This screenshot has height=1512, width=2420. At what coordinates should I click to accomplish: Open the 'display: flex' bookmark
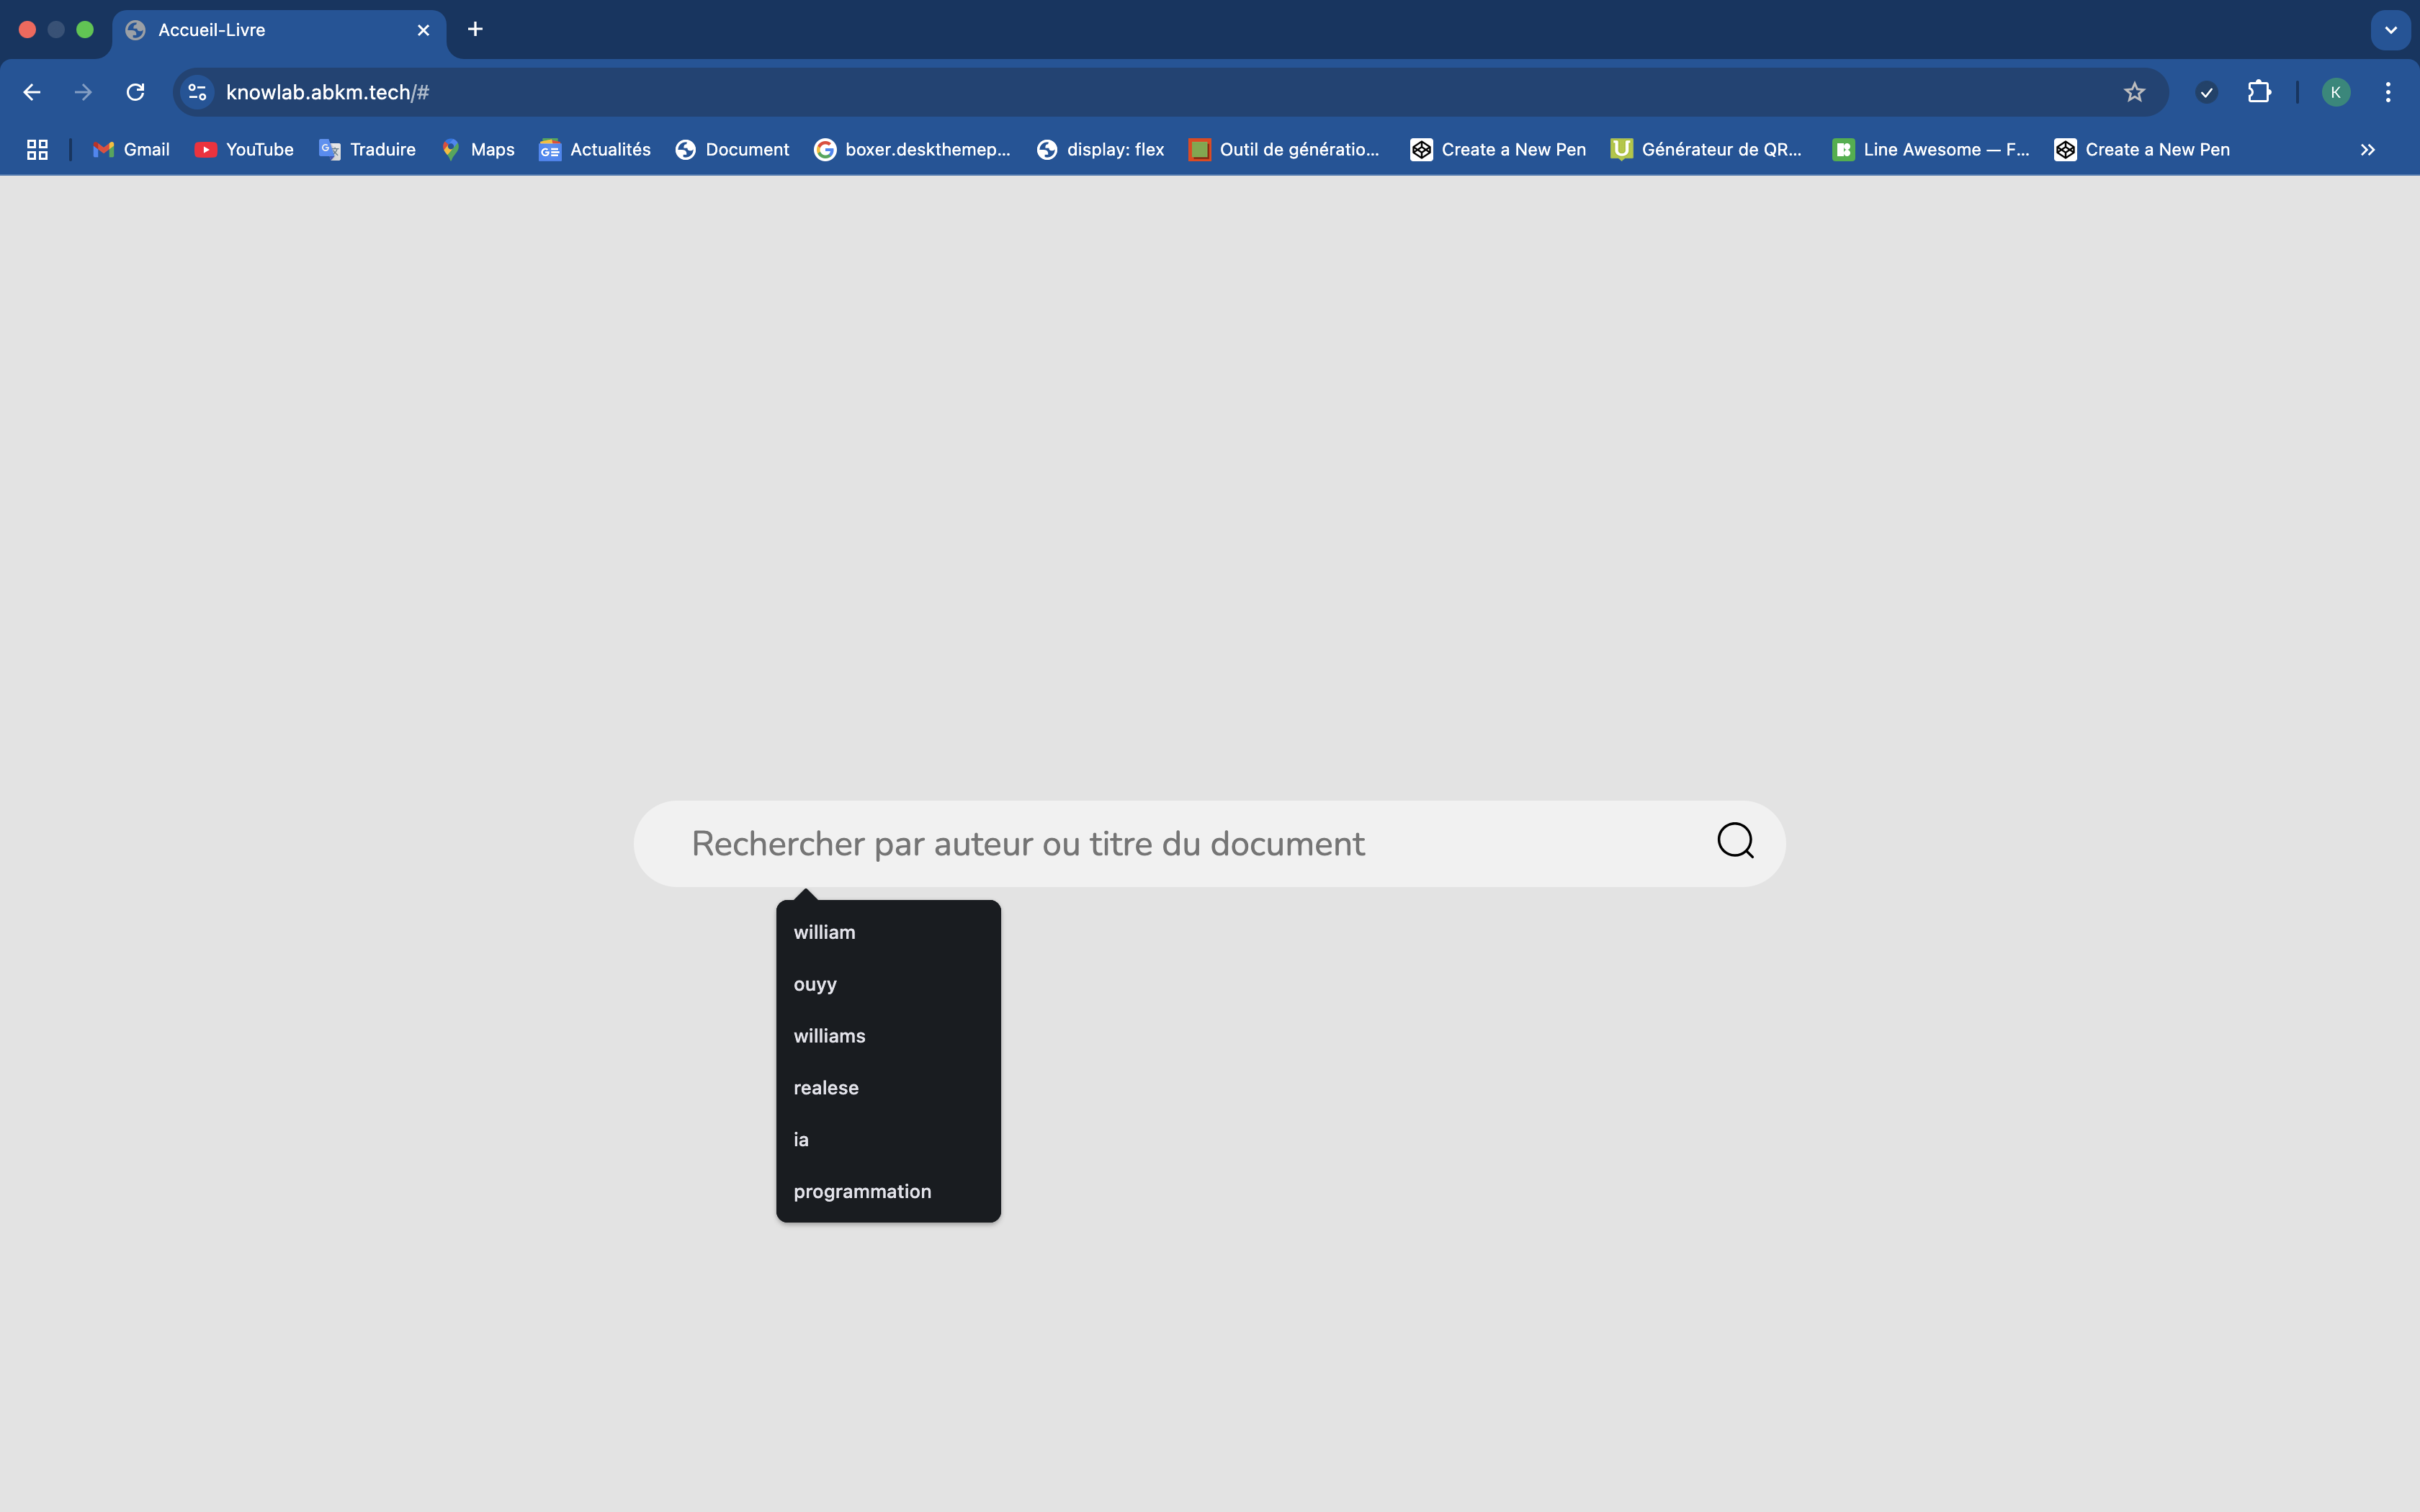coord(1100,150)
